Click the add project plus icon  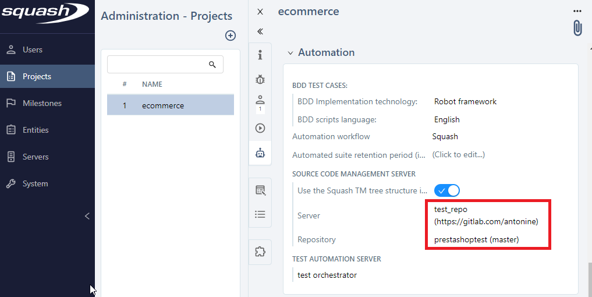click(231, 36)
